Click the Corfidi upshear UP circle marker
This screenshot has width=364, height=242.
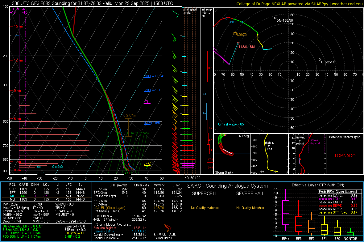320,60
